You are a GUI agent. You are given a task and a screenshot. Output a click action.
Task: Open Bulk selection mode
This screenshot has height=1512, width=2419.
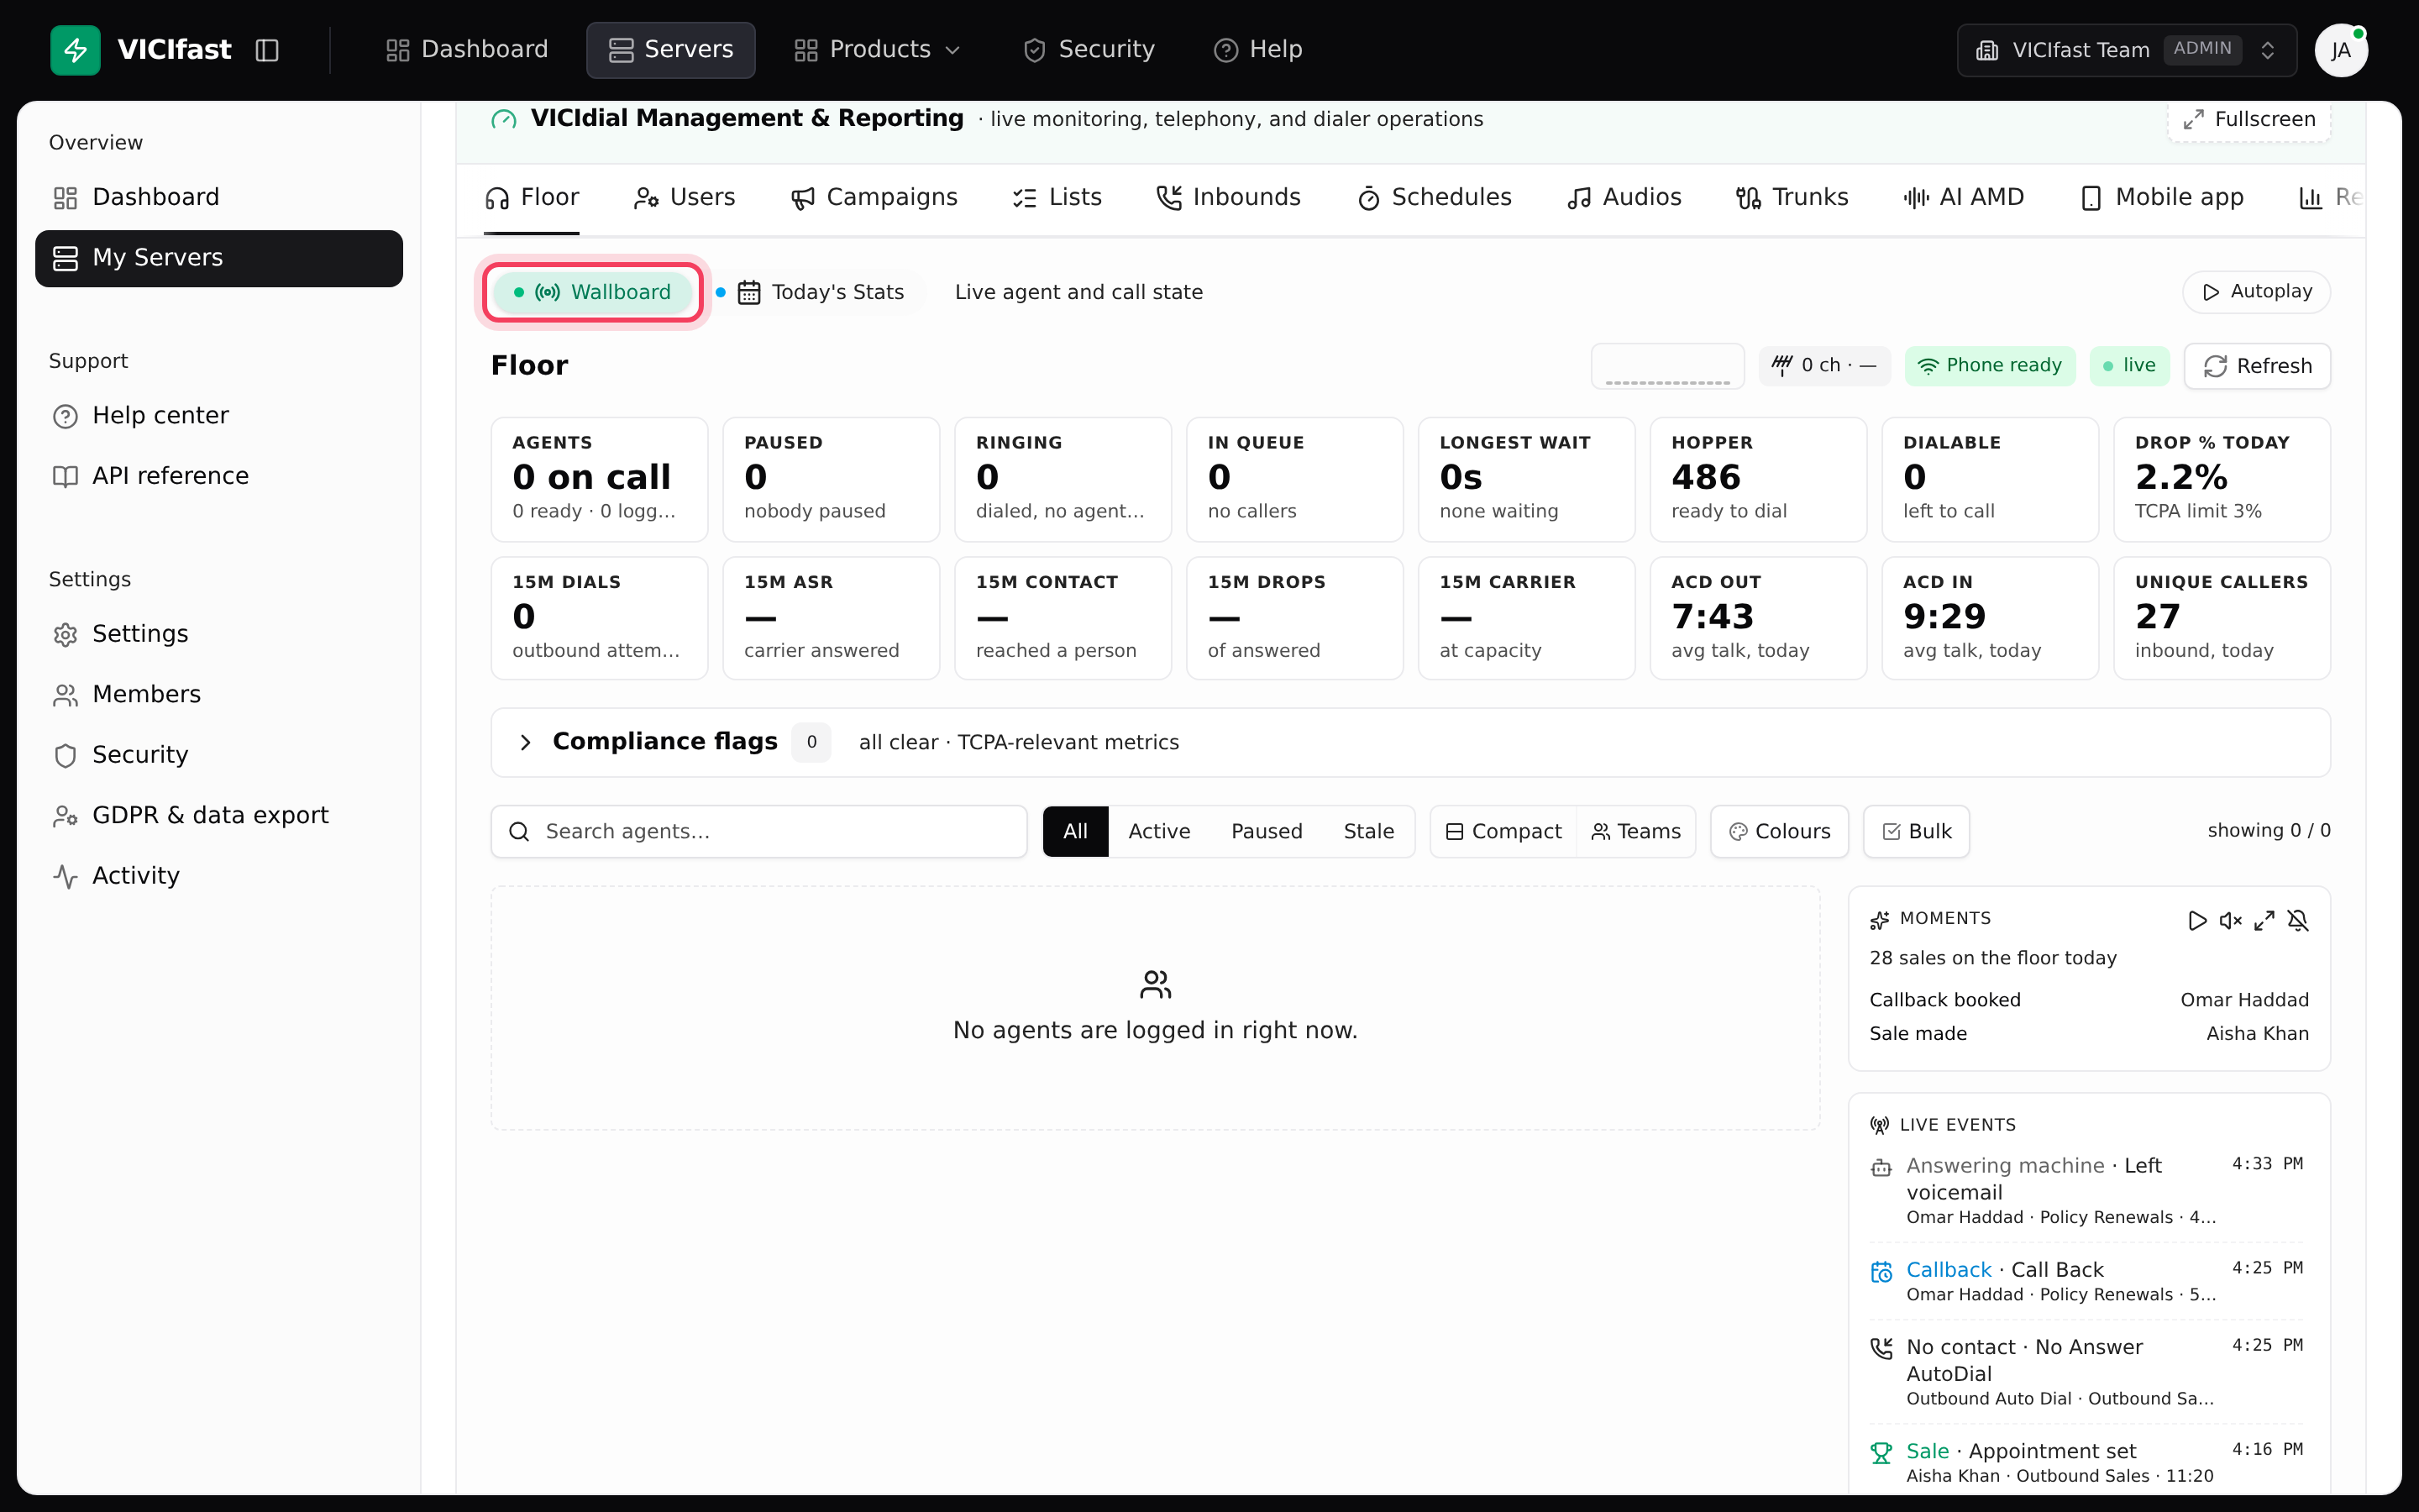[x=1916, y=832]
